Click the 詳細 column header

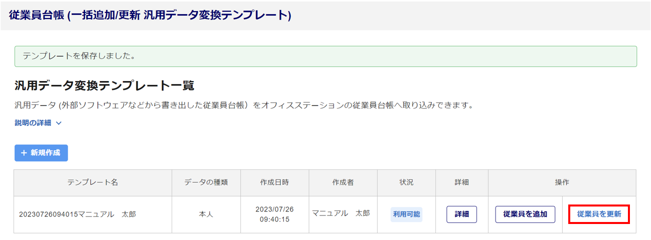(461, 182)
